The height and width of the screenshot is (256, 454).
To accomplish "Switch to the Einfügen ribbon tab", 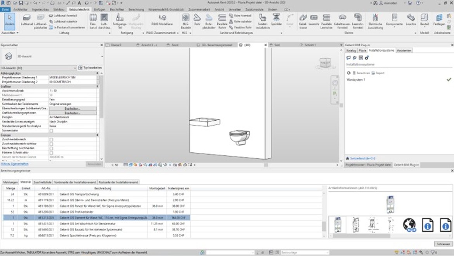I will 99,10.
